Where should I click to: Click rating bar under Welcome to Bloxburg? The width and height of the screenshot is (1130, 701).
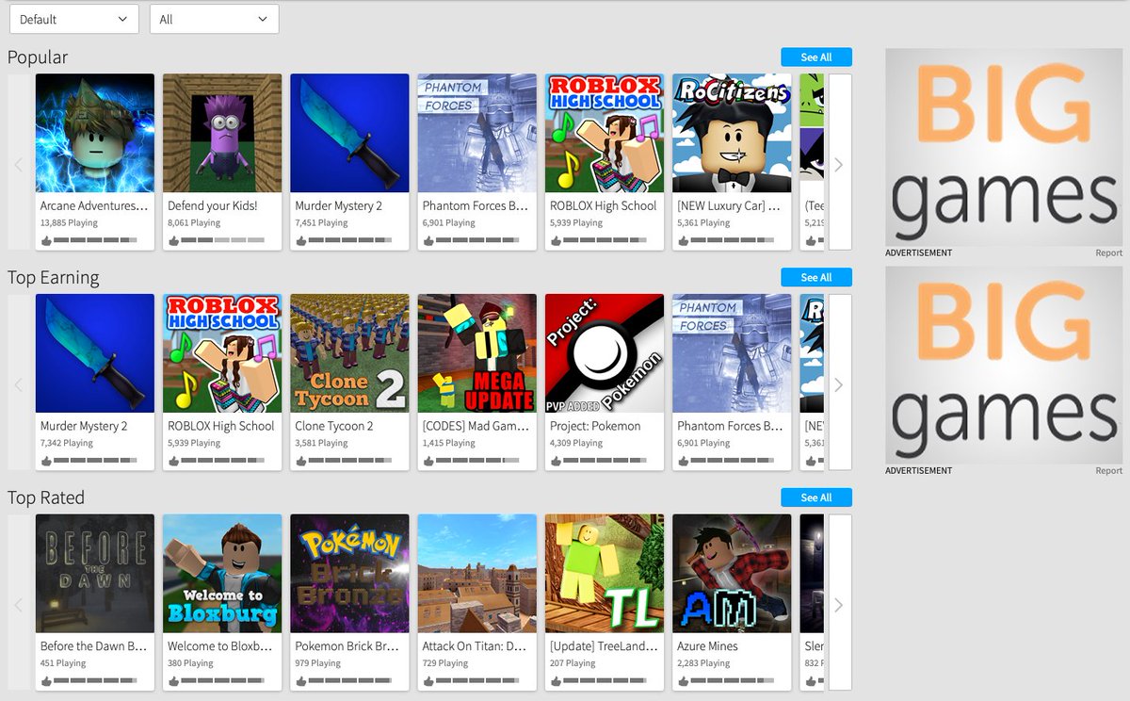coord(222,682)
